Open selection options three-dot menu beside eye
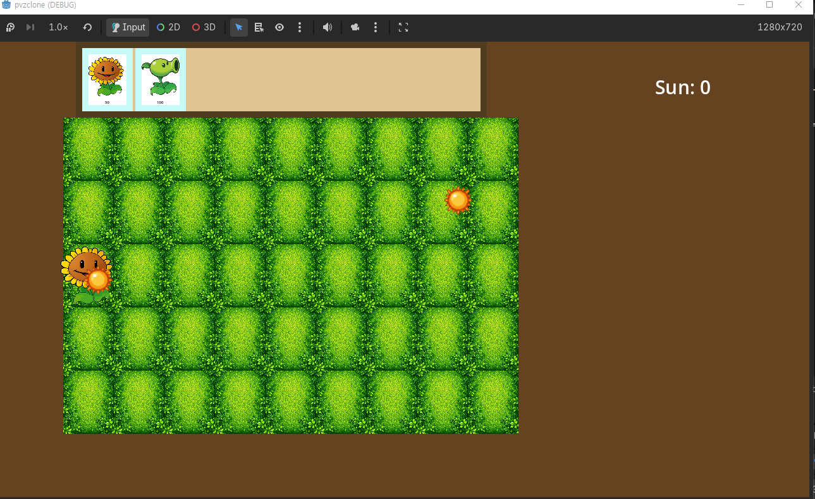Viewport: 815px width, 499px height. click(300, 27)
